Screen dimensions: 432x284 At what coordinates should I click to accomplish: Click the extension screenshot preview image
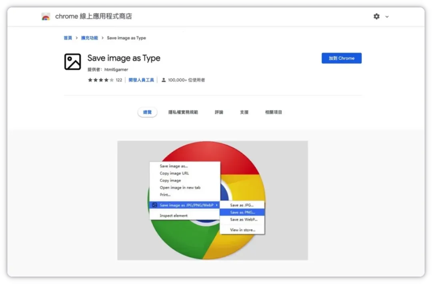(x=212, y=200)
